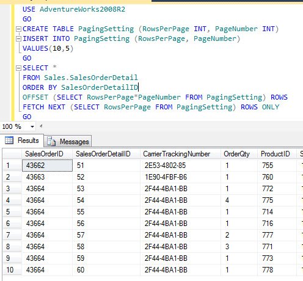This screenshot has height=281, width=303.
Task: Click tracking number 1E90-4FBF-B6
Action: point(180,177)
